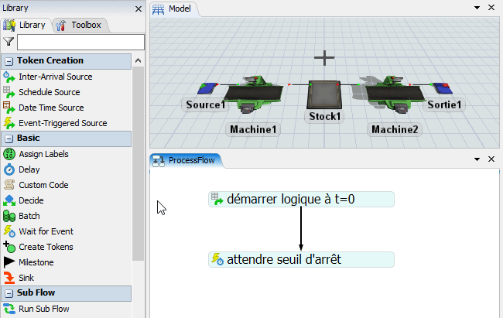Image resolution: width=503 pixels, height=318 pixels.
Task: Select the 'démarrer logique à t=0' activity
Action: click(x=302, y=199)
